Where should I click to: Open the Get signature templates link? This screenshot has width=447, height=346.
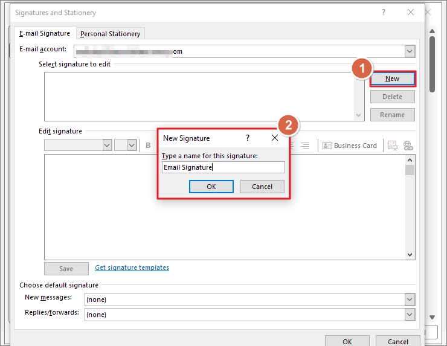[x=132, y=268]
